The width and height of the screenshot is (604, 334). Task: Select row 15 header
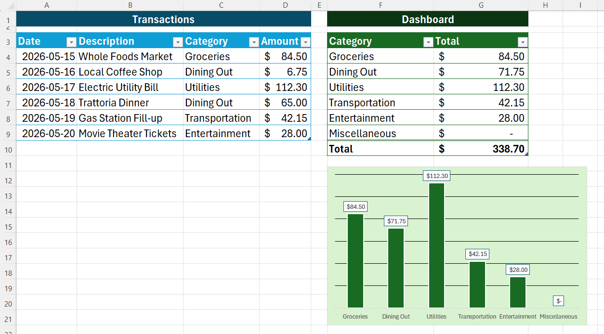tap(8, 227)
